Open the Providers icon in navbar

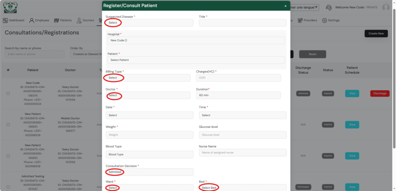(x=300, y=20)
